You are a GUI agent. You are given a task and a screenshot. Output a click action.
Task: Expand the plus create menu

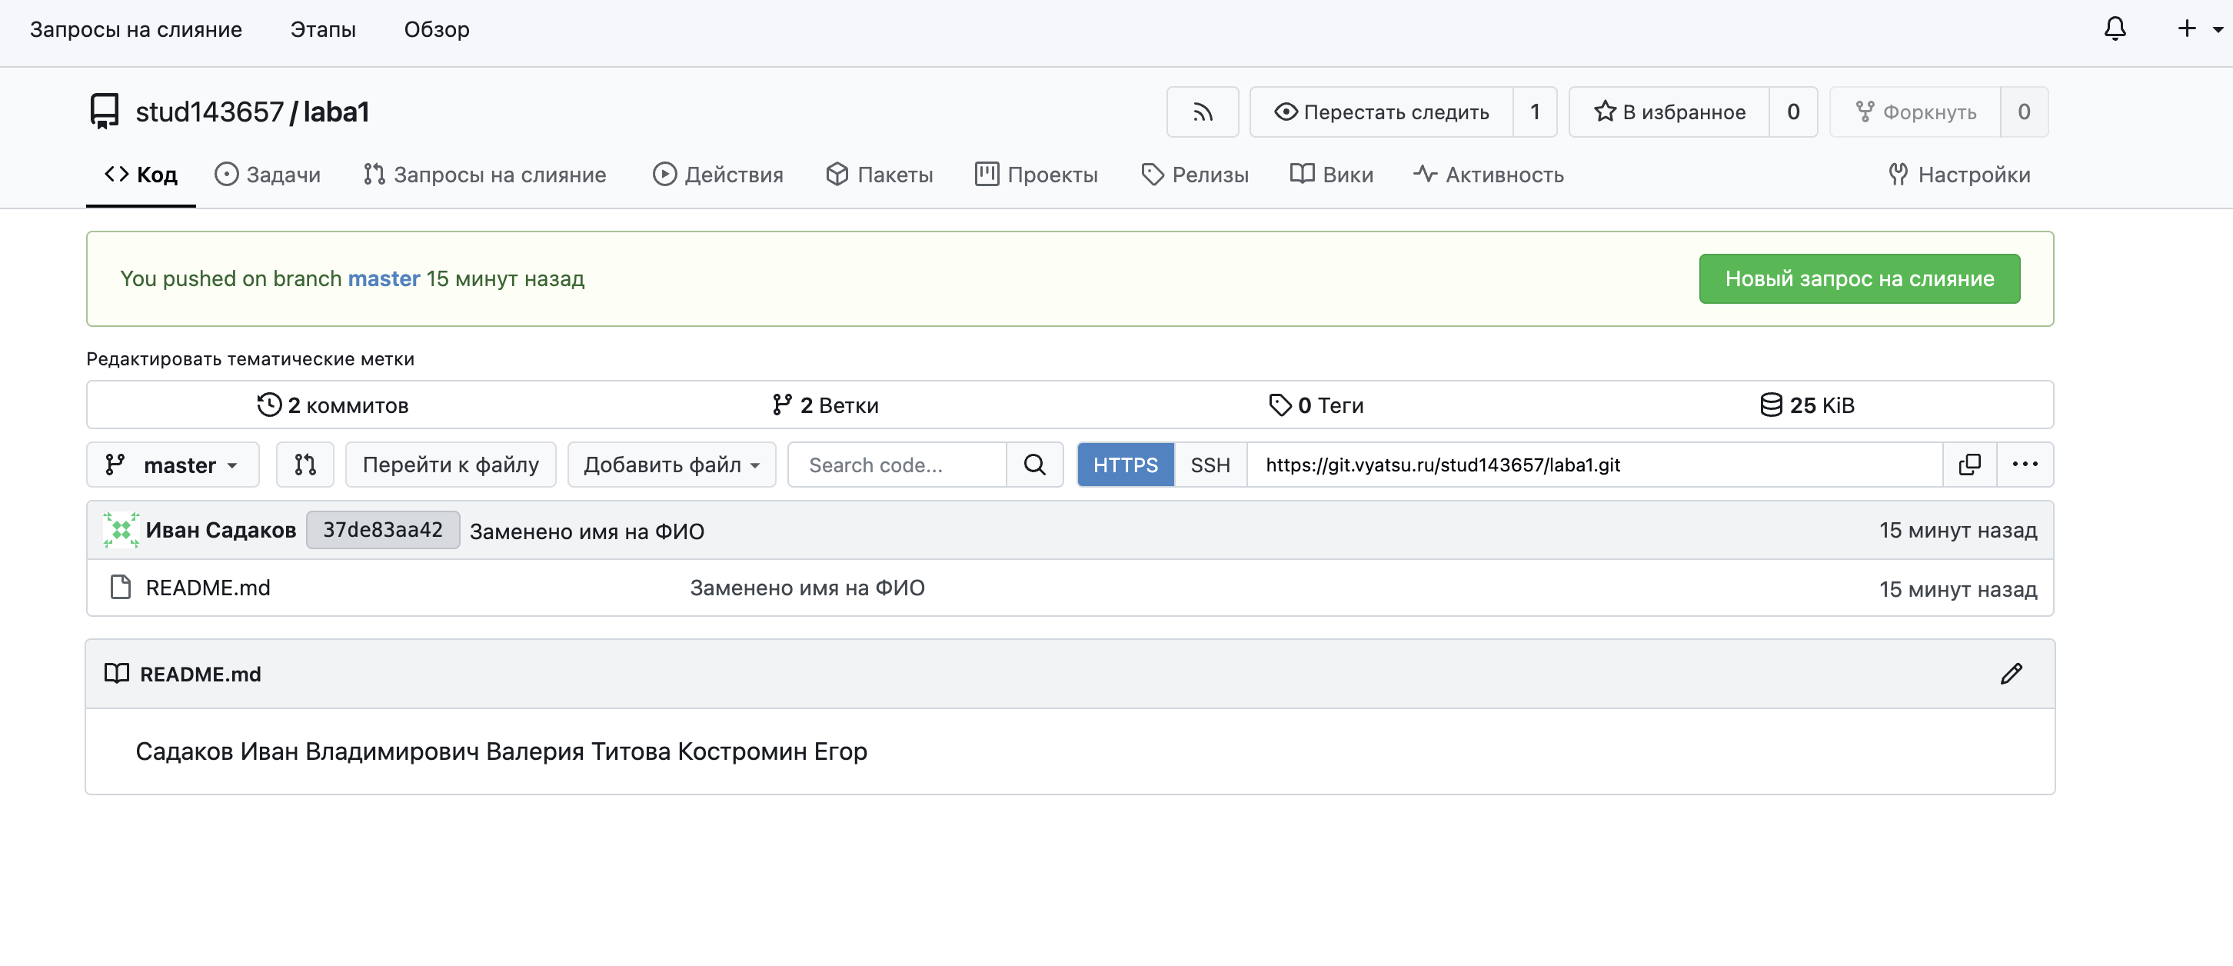pos(2198,29)
